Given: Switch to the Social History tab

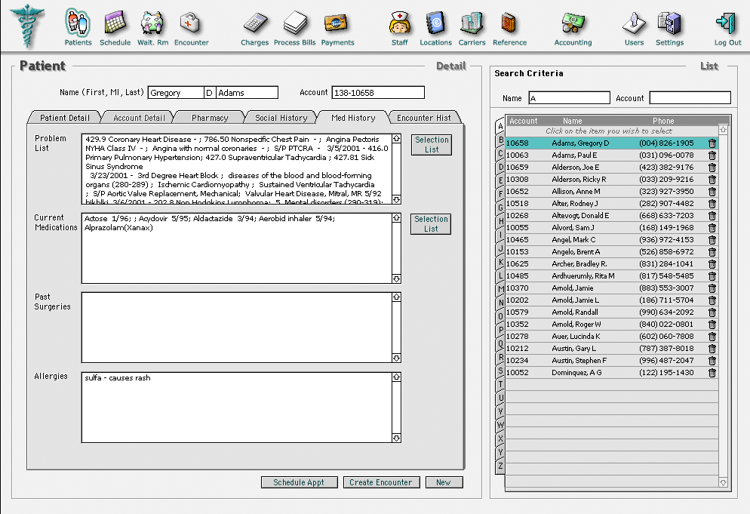Looking at the screenshot, I should coord(281,118).
